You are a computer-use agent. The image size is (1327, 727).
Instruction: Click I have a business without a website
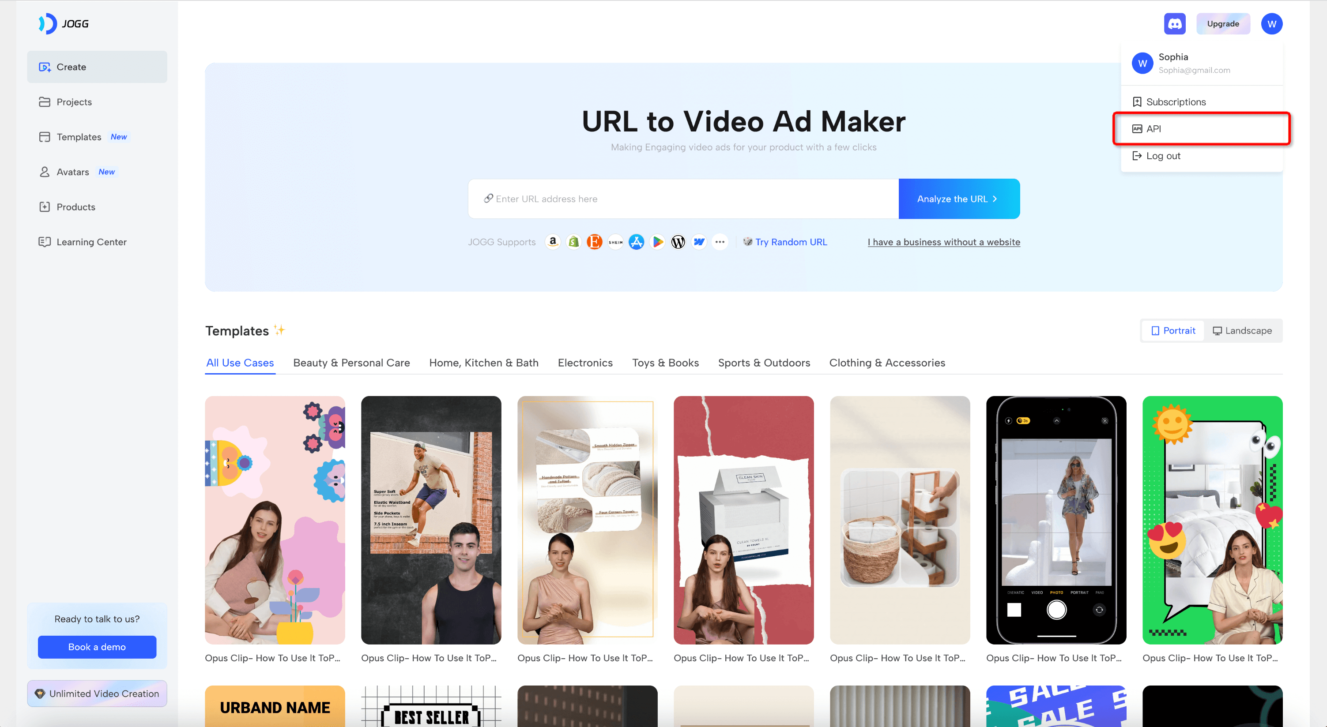pyautogui.click(x=943, y=242)
